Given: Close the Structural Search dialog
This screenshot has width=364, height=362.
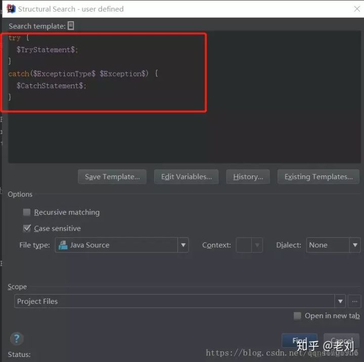Looking at the screenshot, I should pos(356,9).
